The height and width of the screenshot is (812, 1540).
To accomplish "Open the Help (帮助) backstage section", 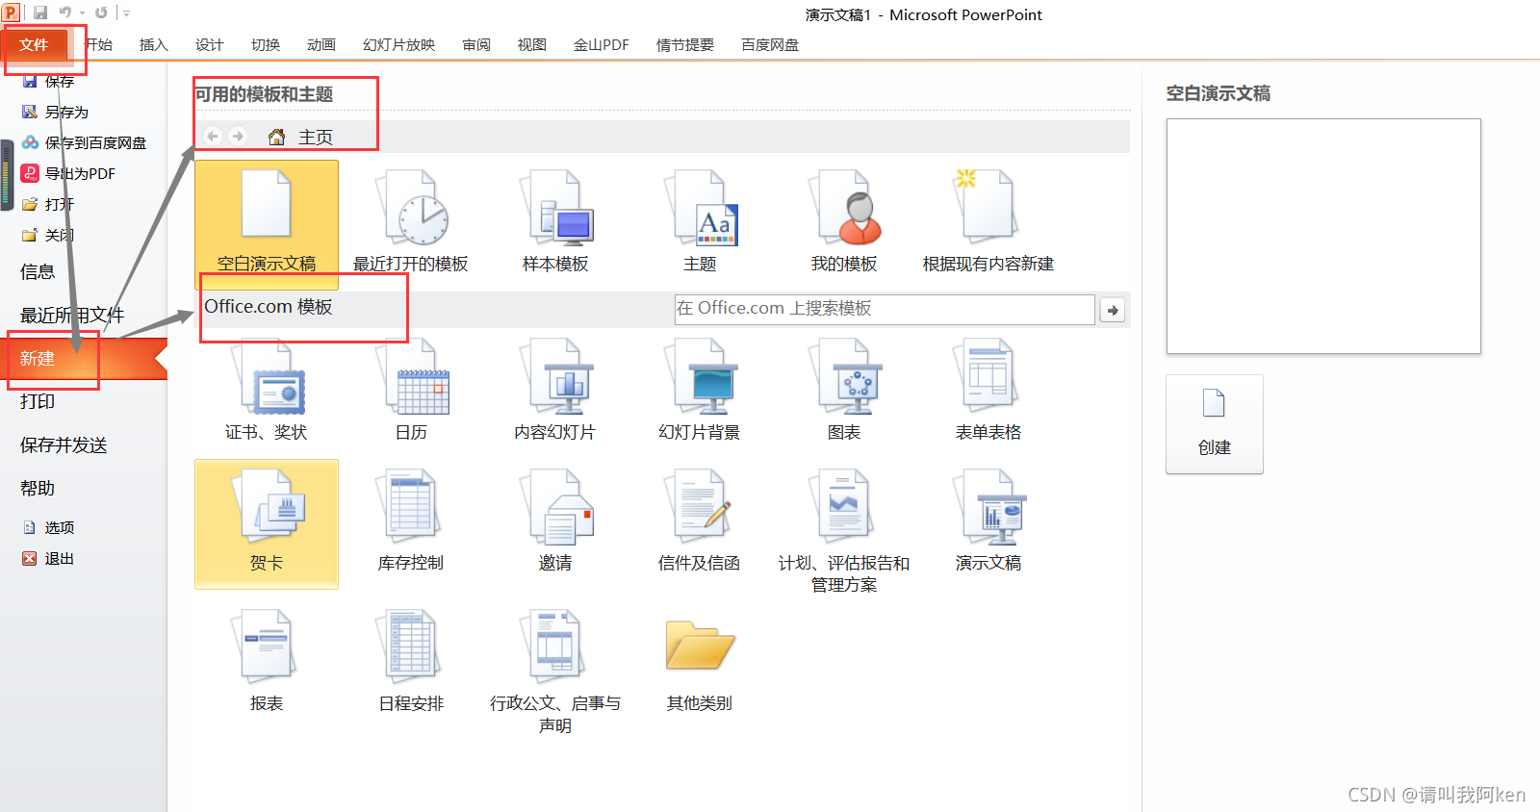I will tap(38, 488).
